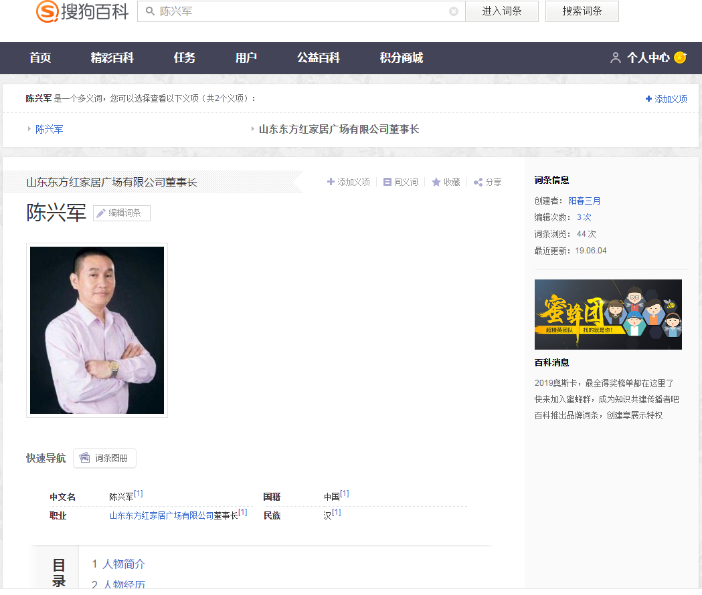
Task: Jump to 人物简介 in the table of contents
Action: tap(124, 564)
